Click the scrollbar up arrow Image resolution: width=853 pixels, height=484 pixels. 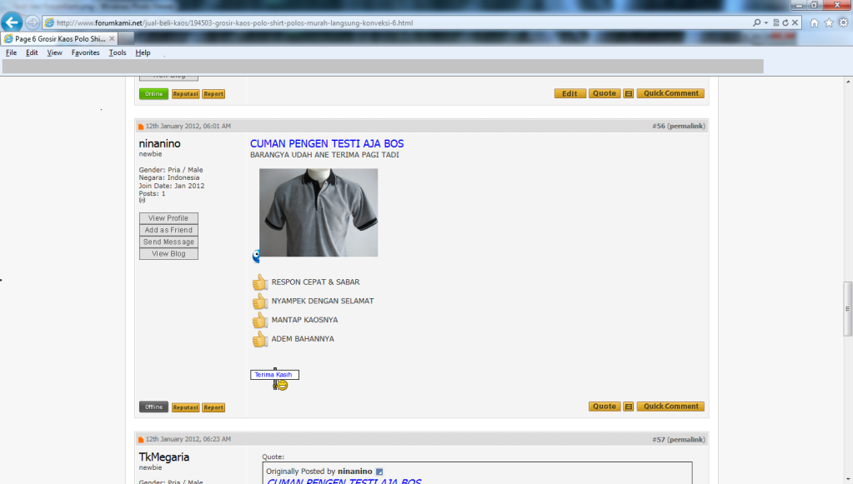847,82
